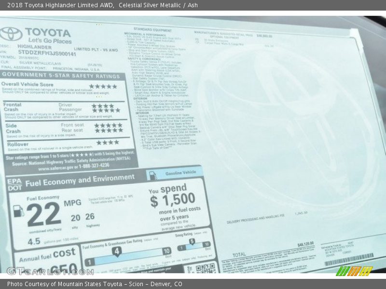Click the "TOTAL" label on the sticker
Screen dimensions: 386x289
click(239, 255)
